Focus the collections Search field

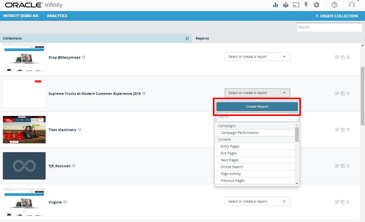[x=330, y=27]
